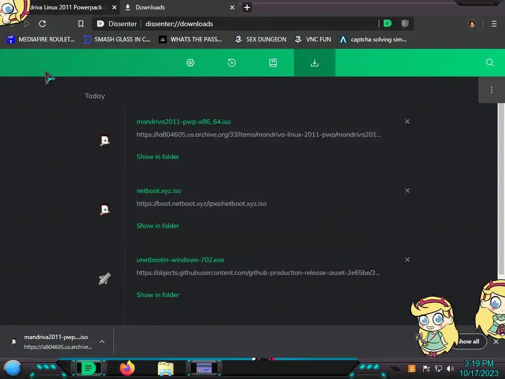This screenshot has height=379, width=505.
Task: Open the Dissenter browser taskbar icon
Action: click(89, 368)
